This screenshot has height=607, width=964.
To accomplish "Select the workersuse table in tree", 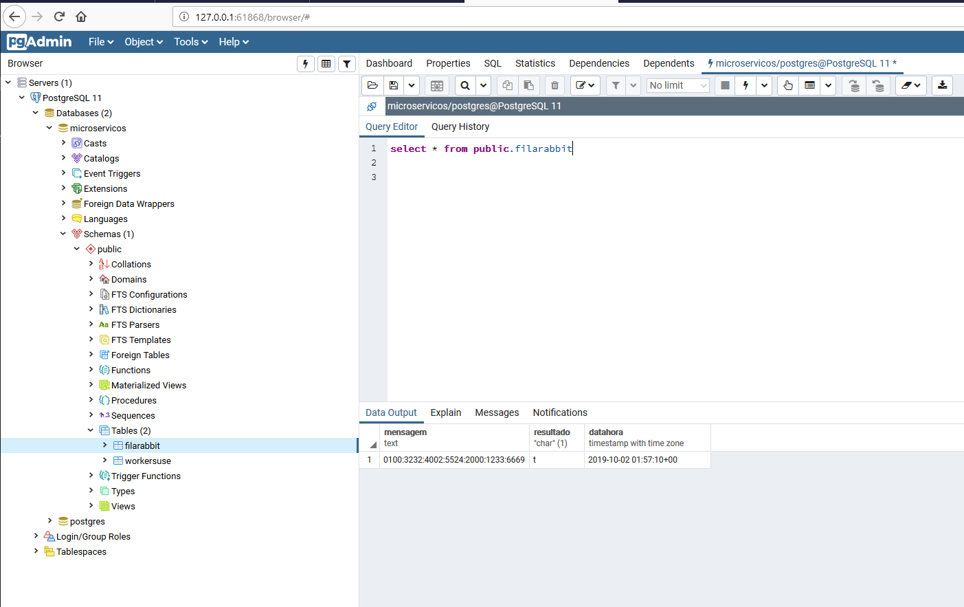I will click(x=148, y=461).
